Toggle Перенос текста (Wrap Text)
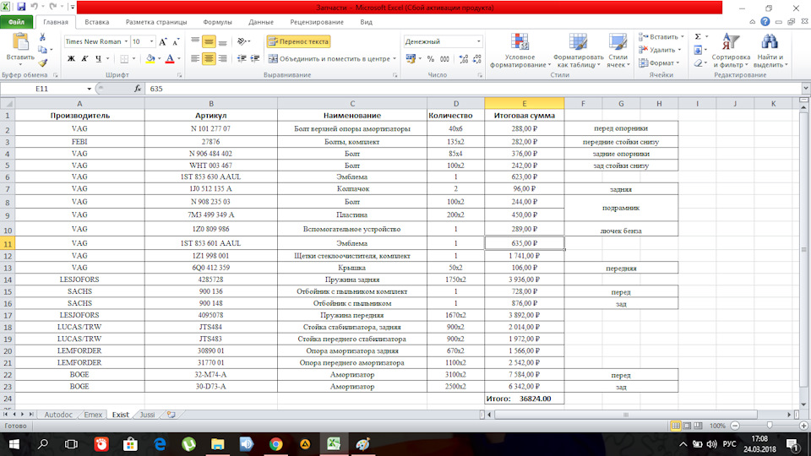The image size is (811, 456). pyautogui.click(x=299, y=42)
